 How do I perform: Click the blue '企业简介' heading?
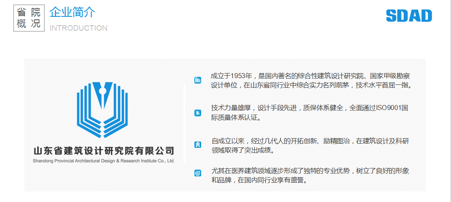72,12
